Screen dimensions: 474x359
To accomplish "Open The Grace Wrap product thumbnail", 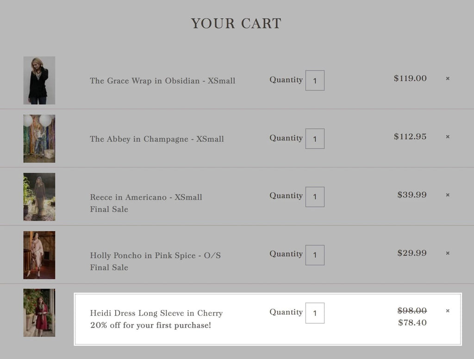I will tap(39, 81).
